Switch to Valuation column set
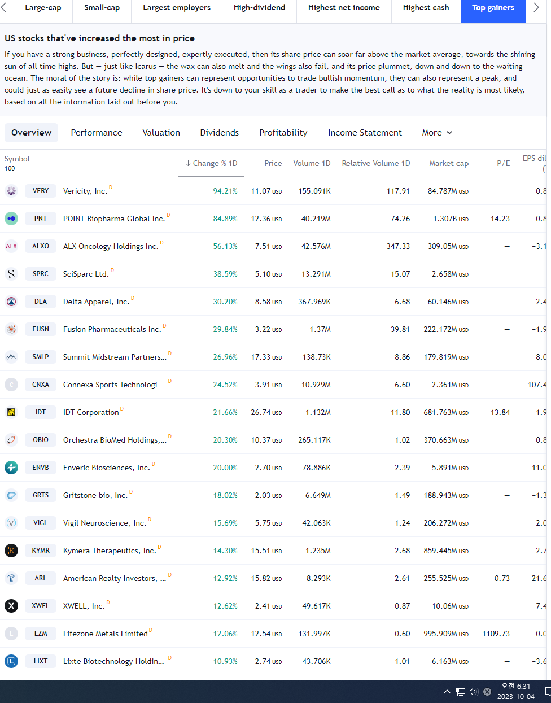This screenshot has width=551, height=703. click(x=161, y=133)
